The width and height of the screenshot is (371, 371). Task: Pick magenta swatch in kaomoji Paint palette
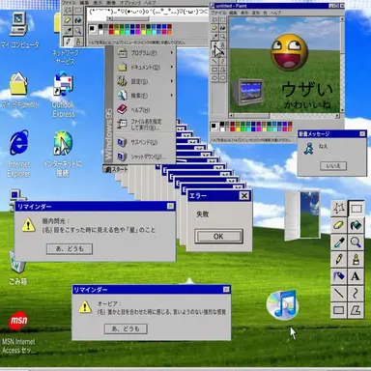[x=137, y=32]
